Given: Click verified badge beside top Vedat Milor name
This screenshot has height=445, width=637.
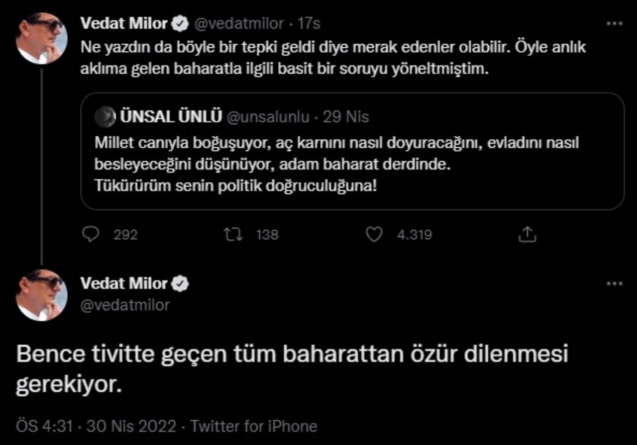Looking at the screenshot, I should pos(180,23).
